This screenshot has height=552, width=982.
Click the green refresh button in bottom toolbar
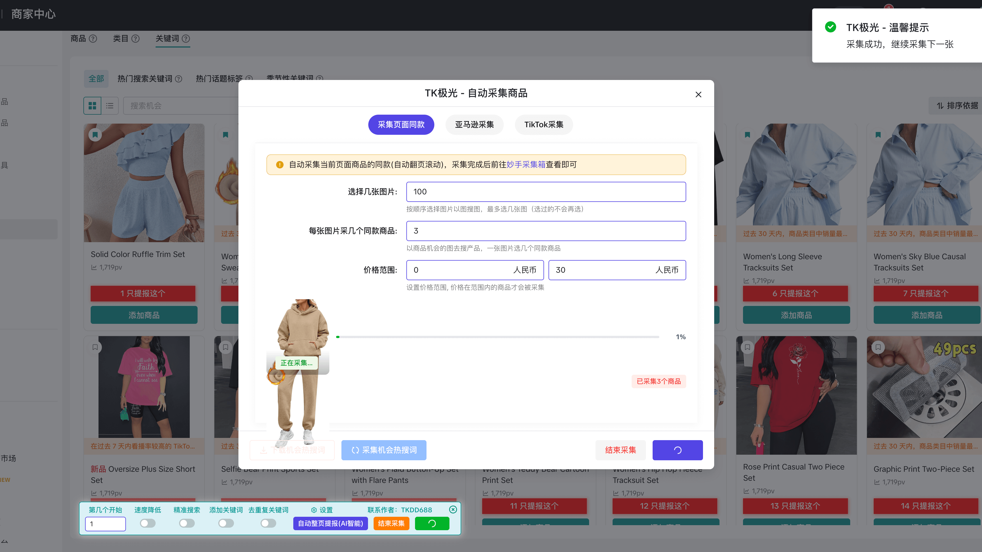click(432, 523)
